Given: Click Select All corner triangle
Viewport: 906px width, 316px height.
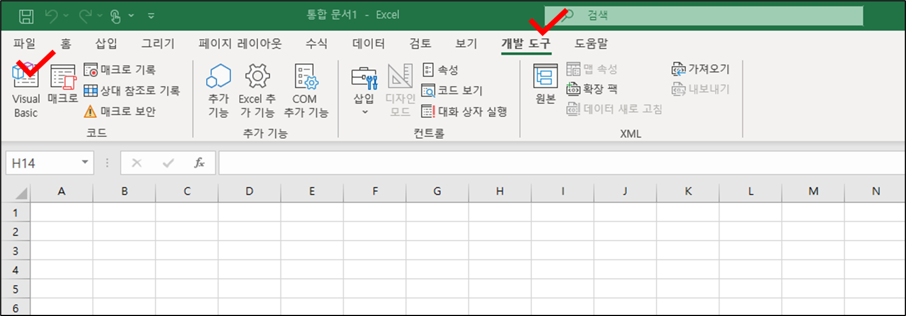Looking at the screenshot, I should click(x=21, y=193).
